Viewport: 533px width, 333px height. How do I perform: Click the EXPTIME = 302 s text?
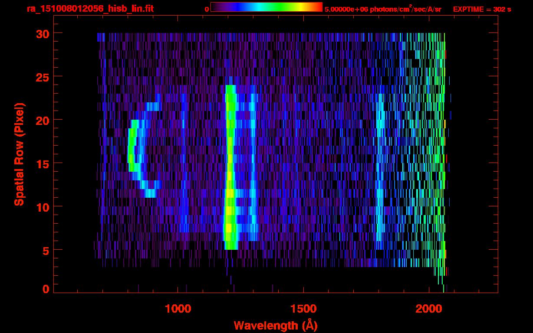click(482, 9)
